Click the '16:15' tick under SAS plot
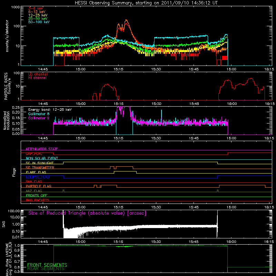 [x=269, y=242]
